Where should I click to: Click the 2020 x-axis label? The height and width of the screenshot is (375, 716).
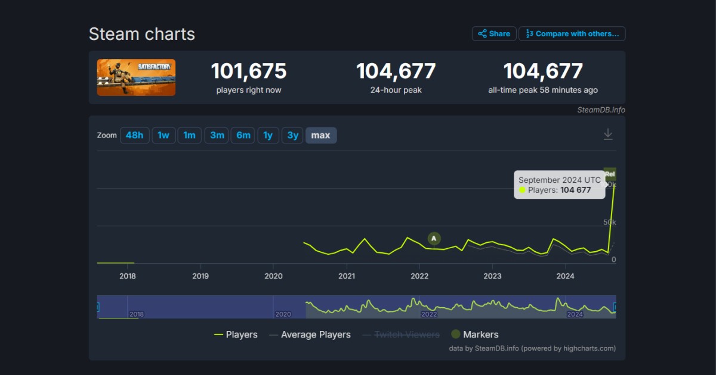pos(273,276)
